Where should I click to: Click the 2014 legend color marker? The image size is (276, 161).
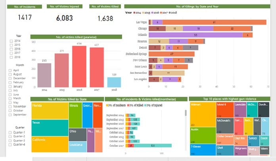[x=134, y=13]
